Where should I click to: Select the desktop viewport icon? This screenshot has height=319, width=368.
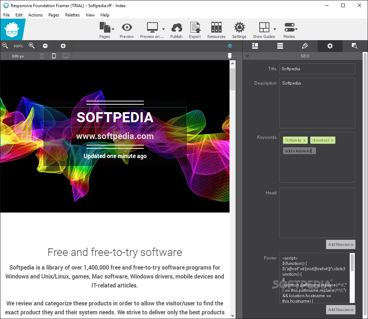(66, 56)
